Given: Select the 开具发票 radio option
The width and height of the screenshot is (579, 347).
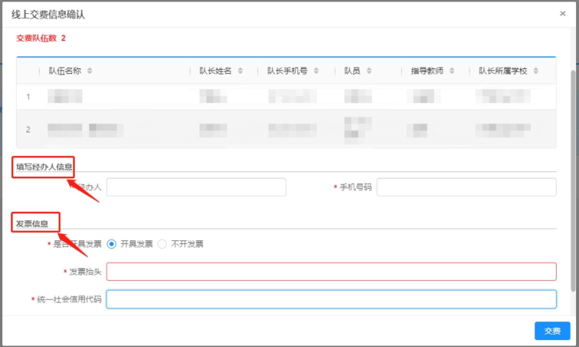Looking at the screenshot, I should click(112, 244).
